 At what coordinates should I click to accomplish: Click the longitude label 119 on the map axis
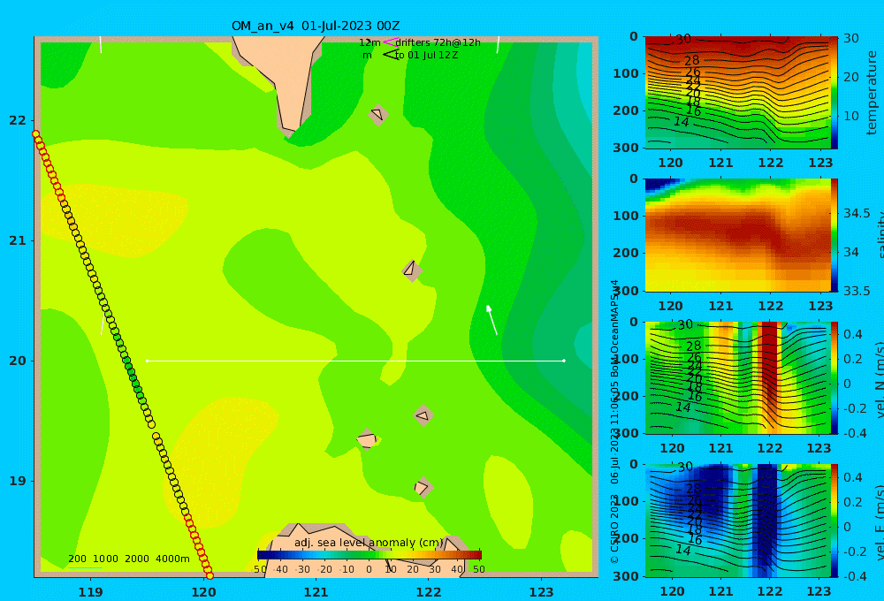tap(91, 592)
